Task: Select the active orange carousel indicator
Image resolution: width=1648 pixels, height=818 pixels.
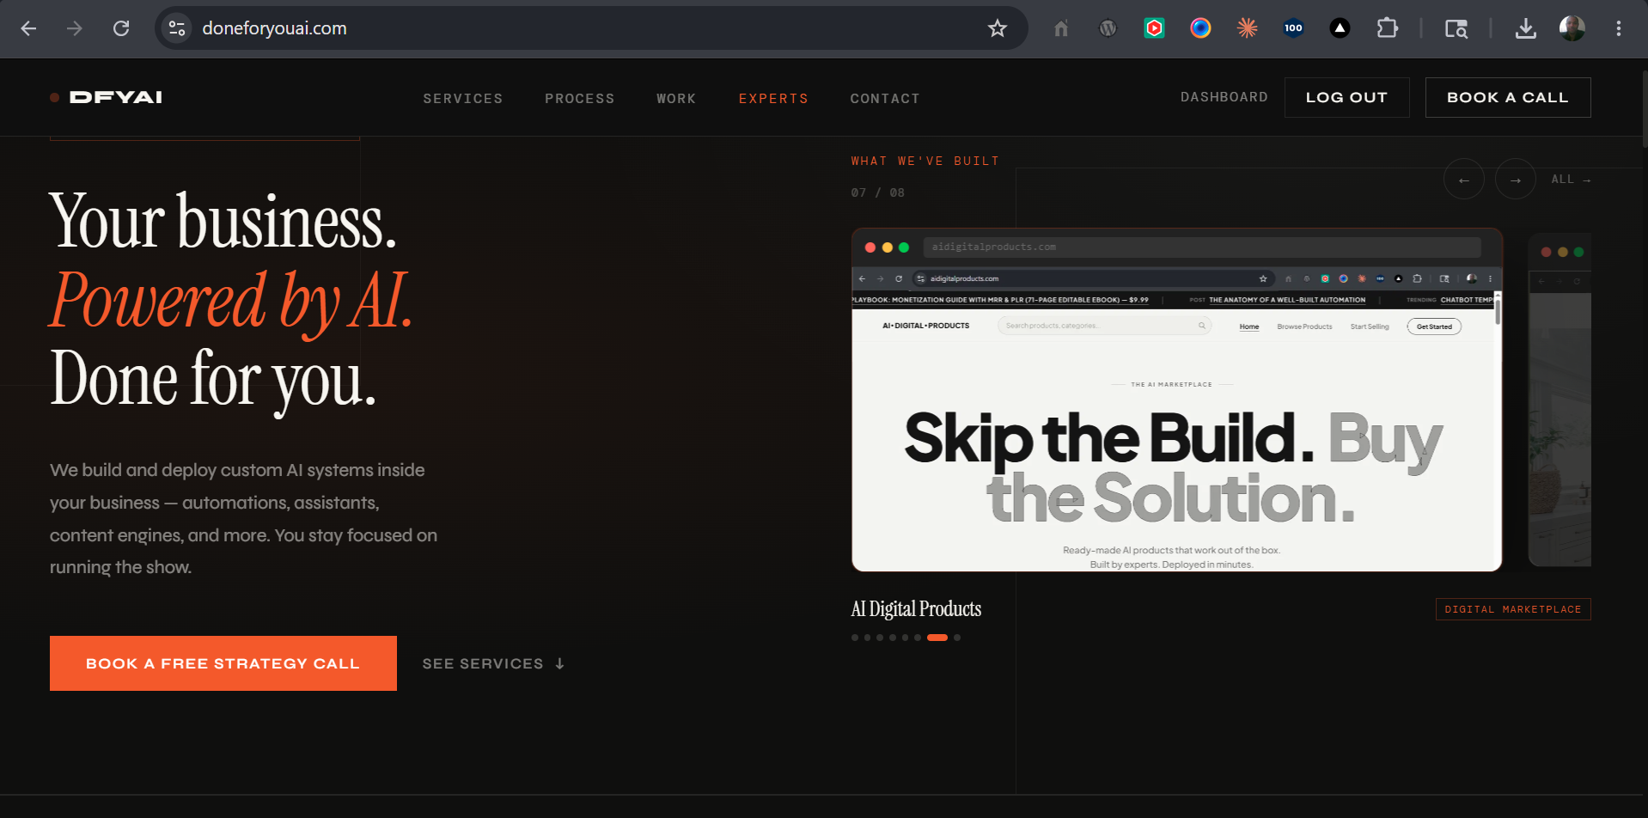Action: [x=937, y=638]
